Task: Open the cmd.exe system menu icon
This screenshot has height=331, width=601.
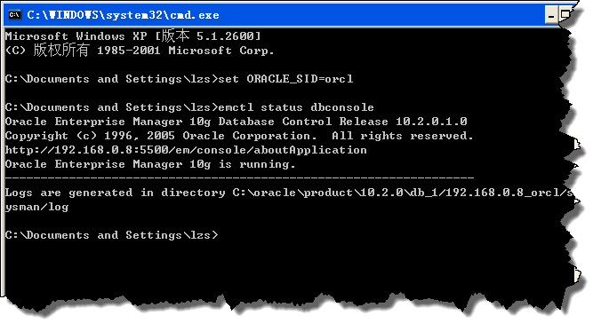Action: tap(14, 15)
